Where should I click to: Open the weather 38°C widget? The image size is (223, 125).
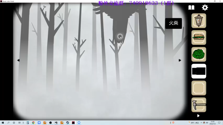(193, 123)
